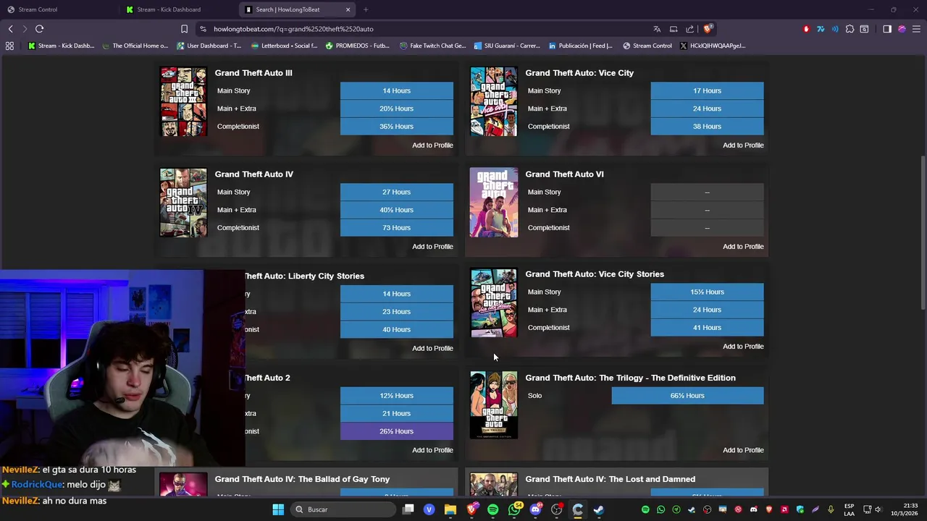
Task: Open the extensions puzzle-piece menu
Action: [x=850, y=29]
